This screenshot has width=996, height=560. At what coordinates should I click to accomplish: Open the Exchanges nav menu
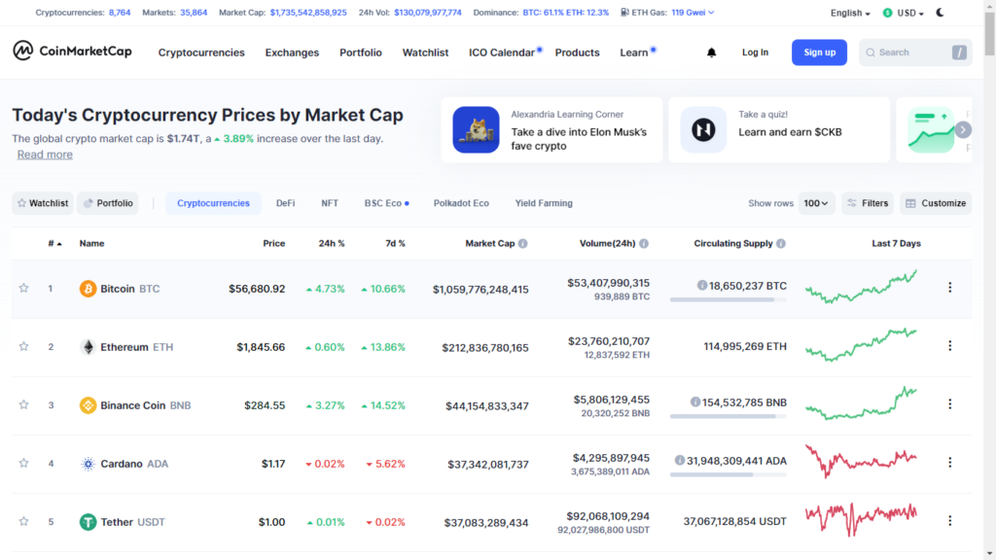292,52
